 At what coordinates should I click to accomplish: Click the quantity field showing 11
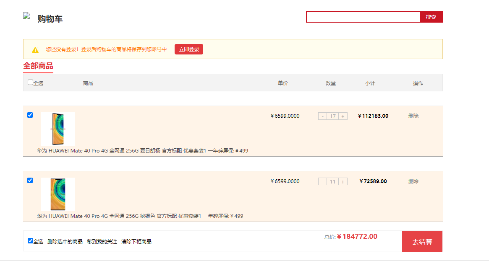pos(333,182)
